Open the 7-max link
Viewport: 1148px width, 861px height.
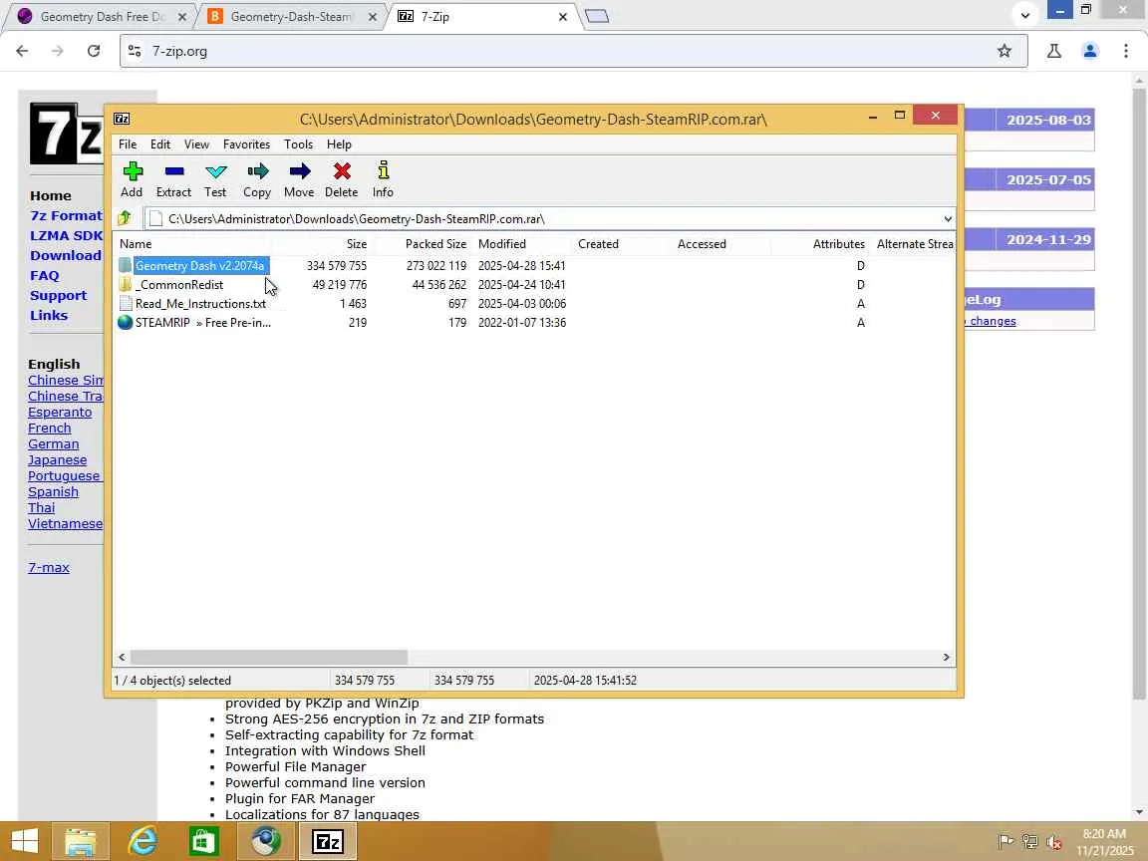pyautogui.click(x=49, y=567)
